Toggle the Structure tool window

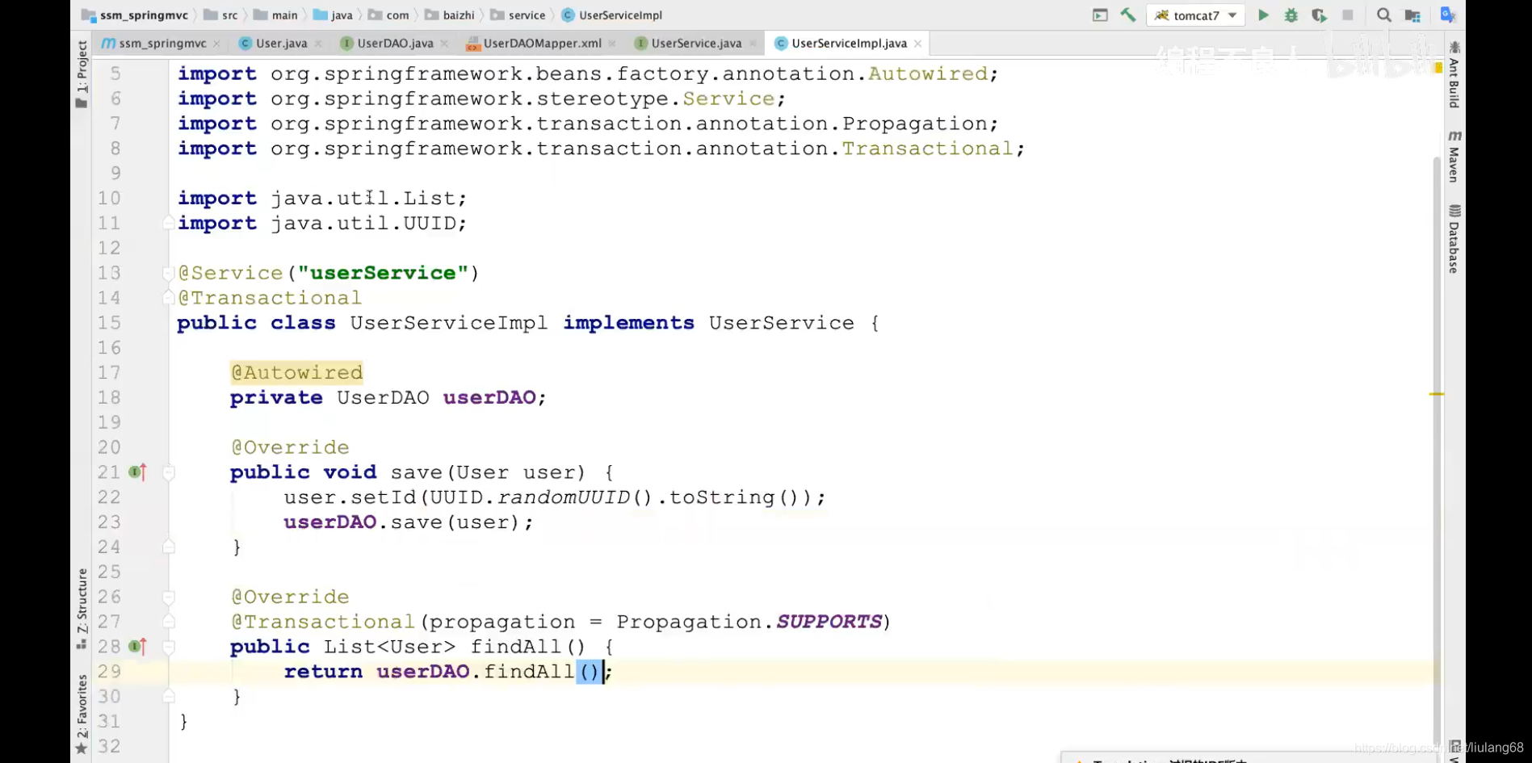(x=82, y=609)
